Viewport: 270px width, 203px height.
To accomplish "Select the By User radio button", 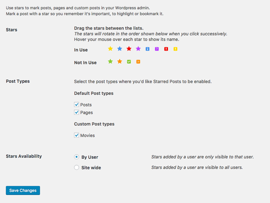I will tap(76, 157).
